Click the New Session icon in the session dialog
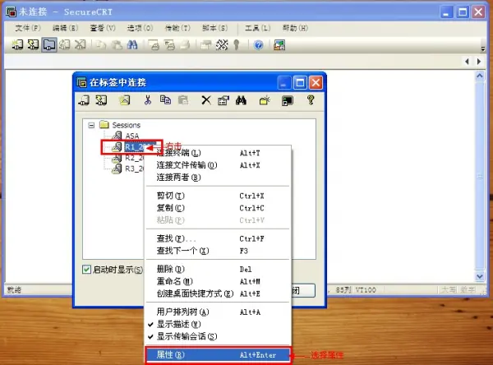The height and width of the screenshot is (365, 493). [x=125, y=100]
